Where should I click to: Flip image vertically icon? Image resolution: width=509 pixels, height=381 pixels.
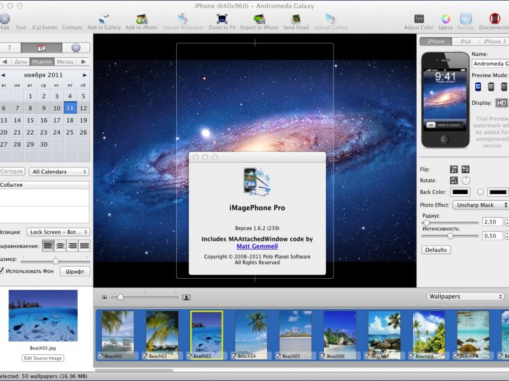(x=466, y=169)
